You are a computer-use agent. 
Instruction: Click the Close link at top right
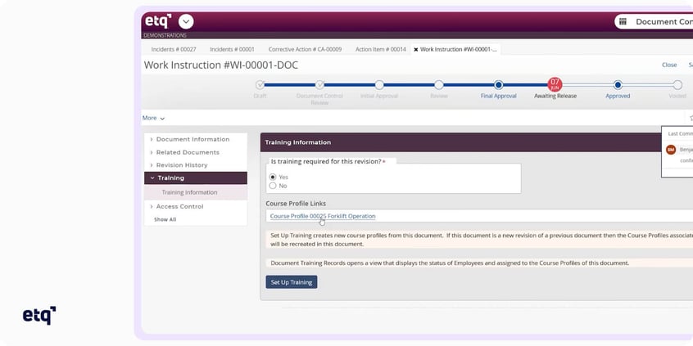(x=669, y=65)
